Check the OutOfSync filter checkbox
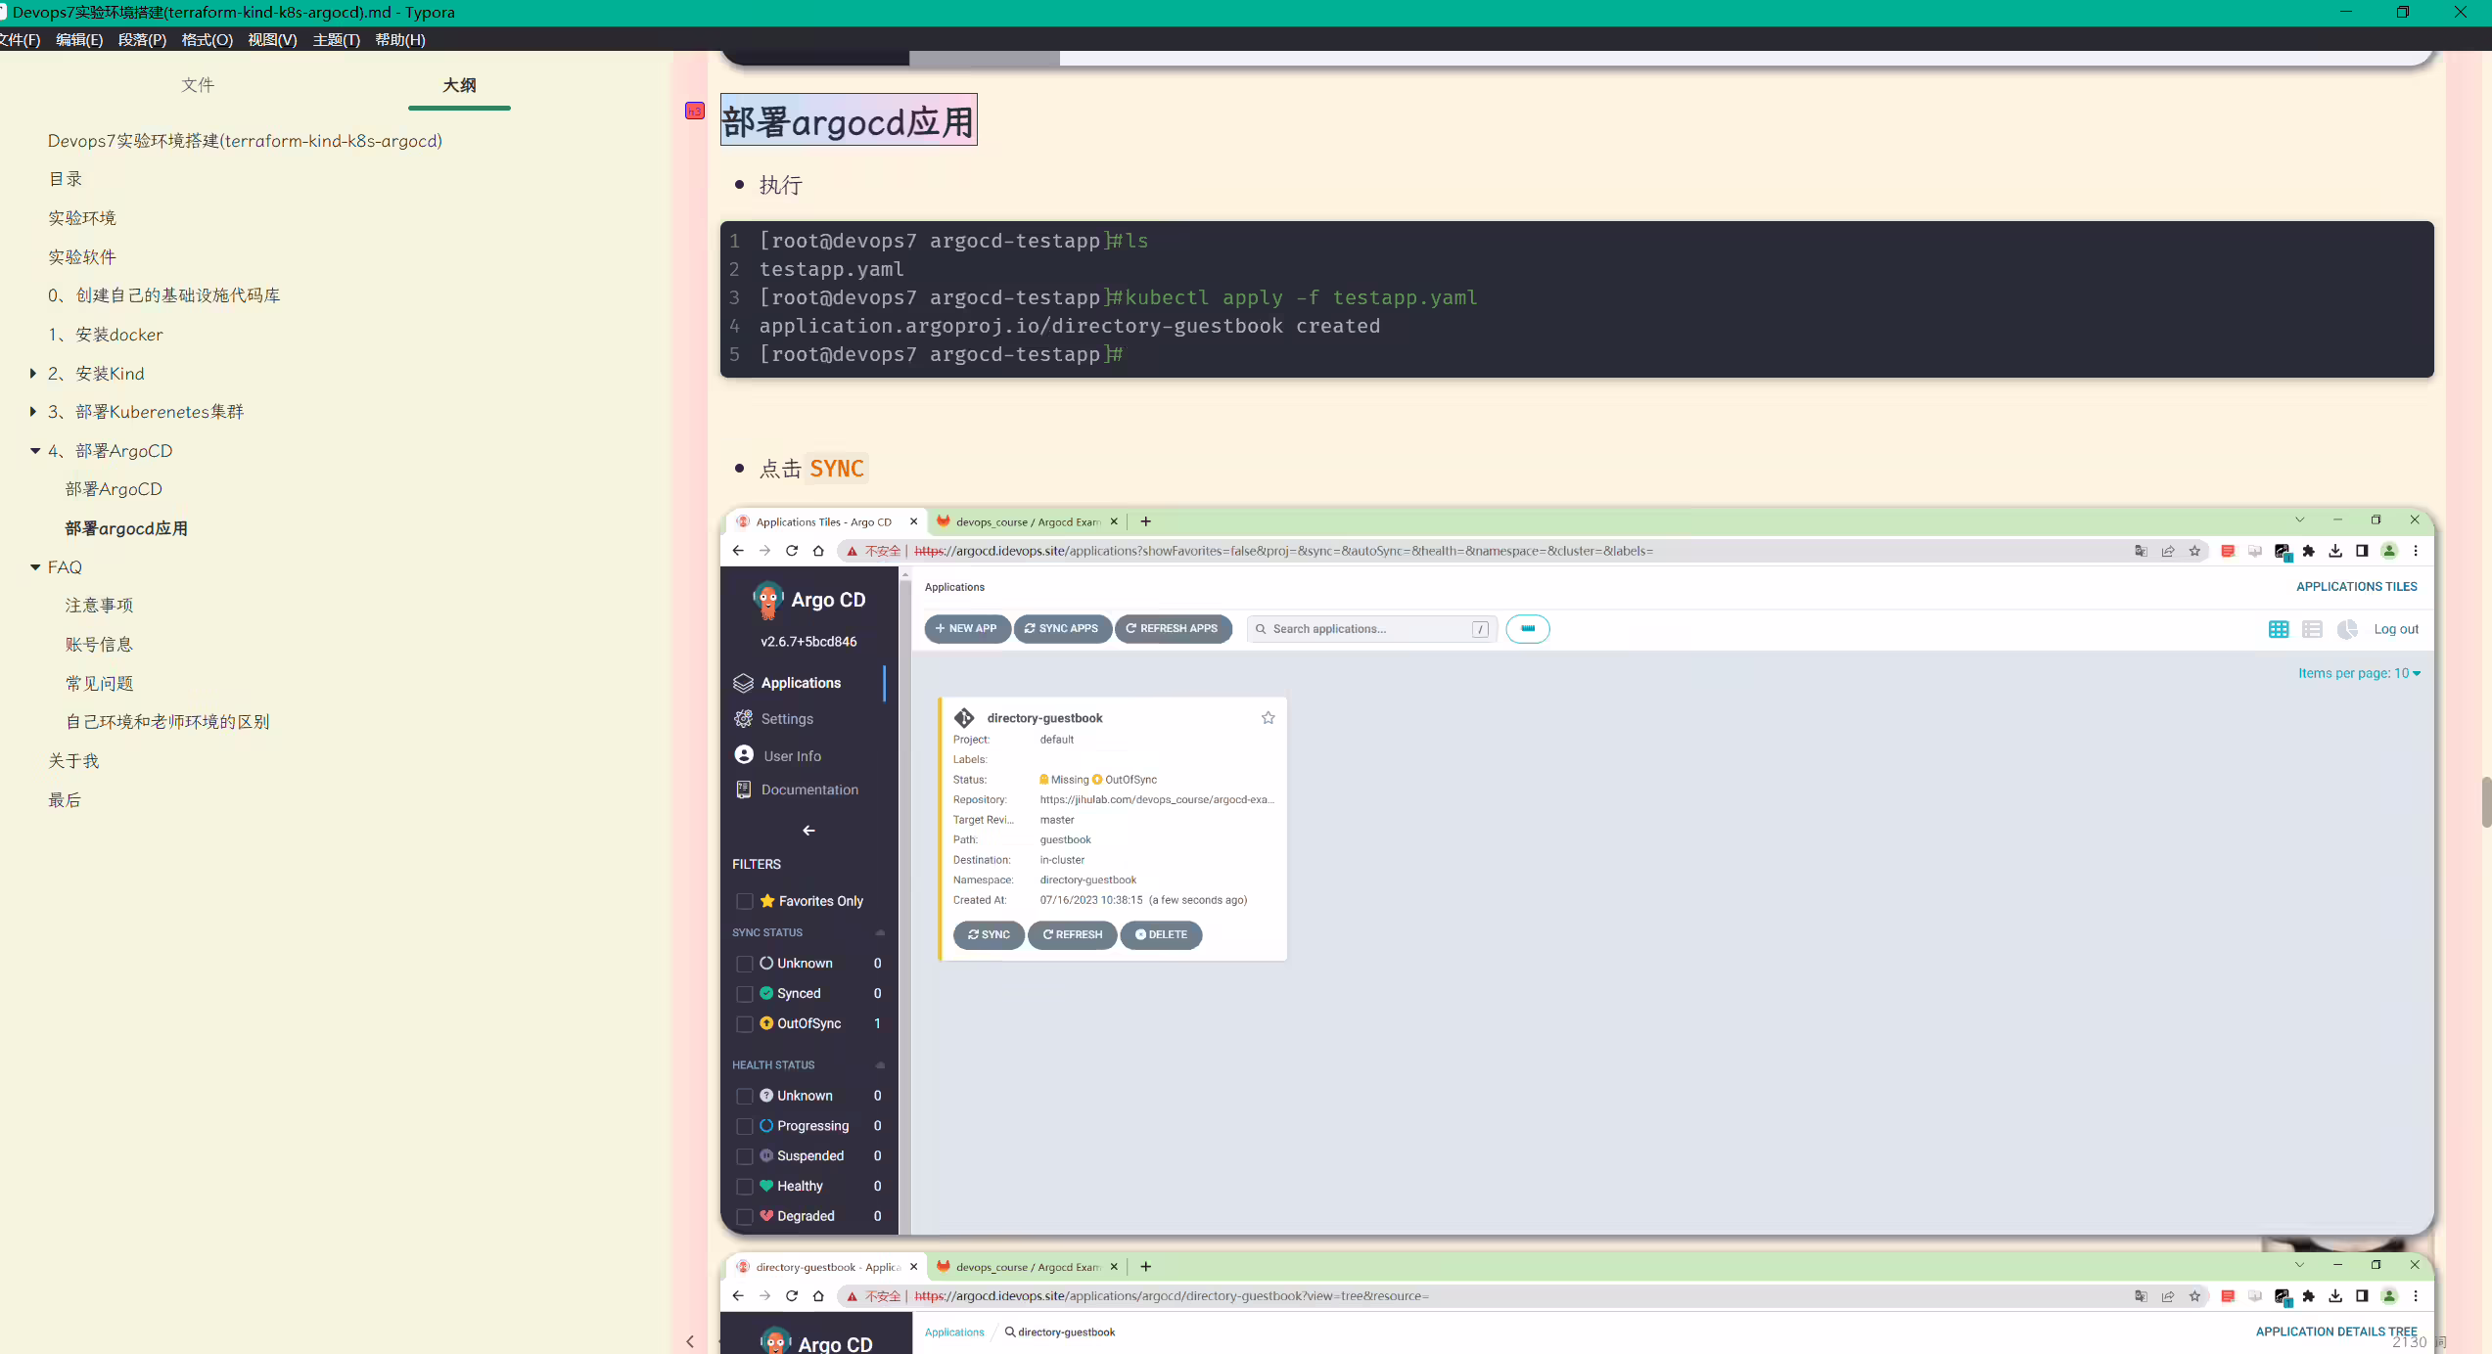The width and height of the screenshot is (2492, 1354). pyautogui.click(x=745, y=1024)
